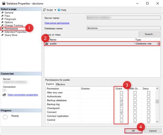
Task: Check With Grant for Backup database
Action: pos(135,100)
